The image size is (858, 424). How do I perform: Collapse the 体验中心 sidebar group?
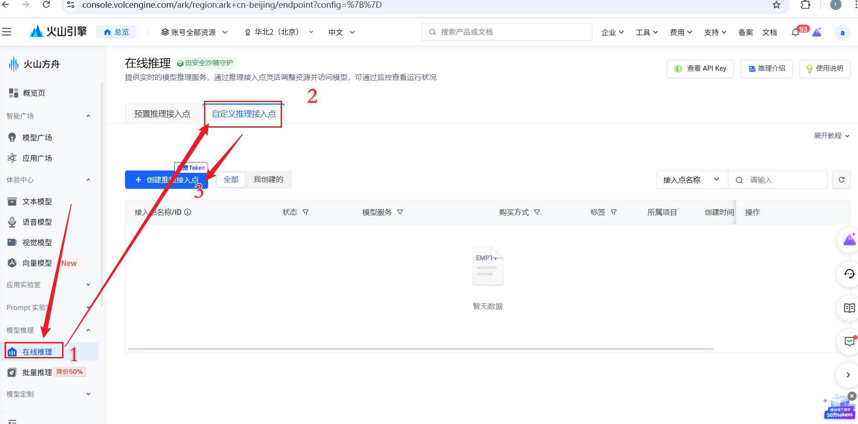point(88,180)
